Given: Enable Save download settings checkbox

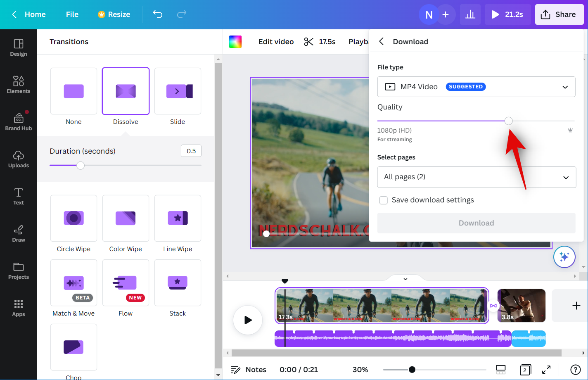Looking at the screenshot, I should pos(384,200).
